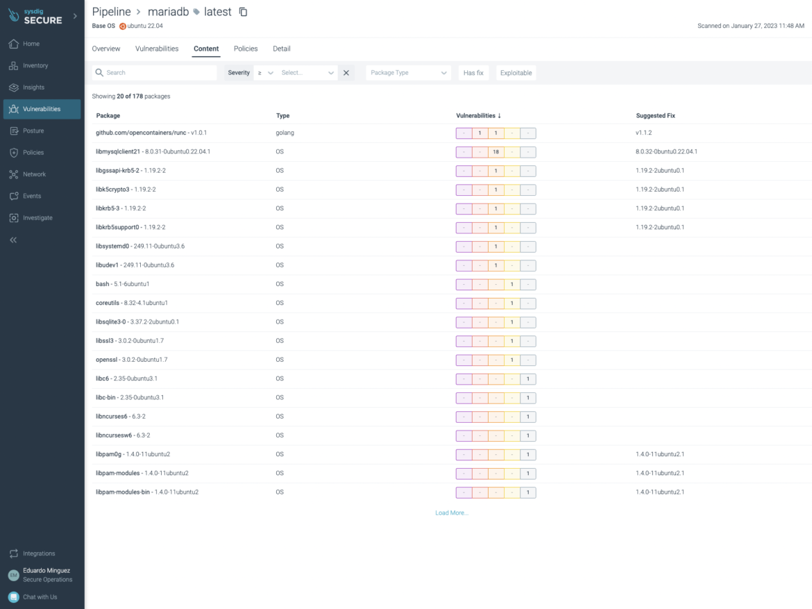This screenshot has height=609, width=812.
Task: Click Load More link
Action: click(452, 513)
